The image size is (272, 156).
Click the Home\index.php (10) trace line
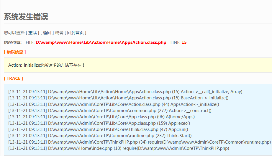coord(119,148)
